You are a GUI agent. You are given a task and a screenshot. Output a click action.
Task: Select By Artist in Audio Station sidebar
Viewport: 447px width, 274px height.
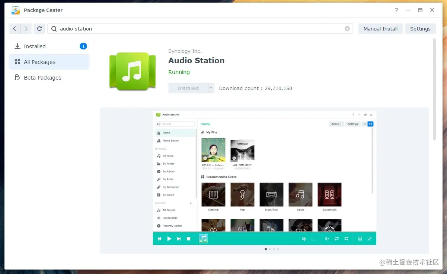pos(170,179)
